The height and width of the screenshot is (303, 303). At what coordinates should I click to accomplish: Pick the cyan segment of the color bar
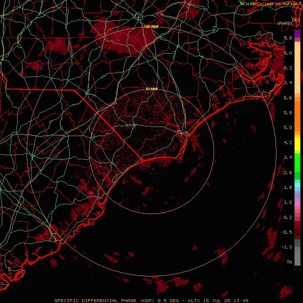coord(297,185)
